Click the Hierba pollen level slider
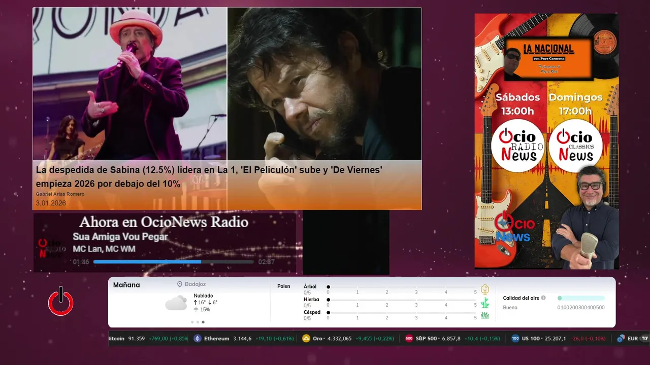650x365 pixels. click(x=402, y=301)
